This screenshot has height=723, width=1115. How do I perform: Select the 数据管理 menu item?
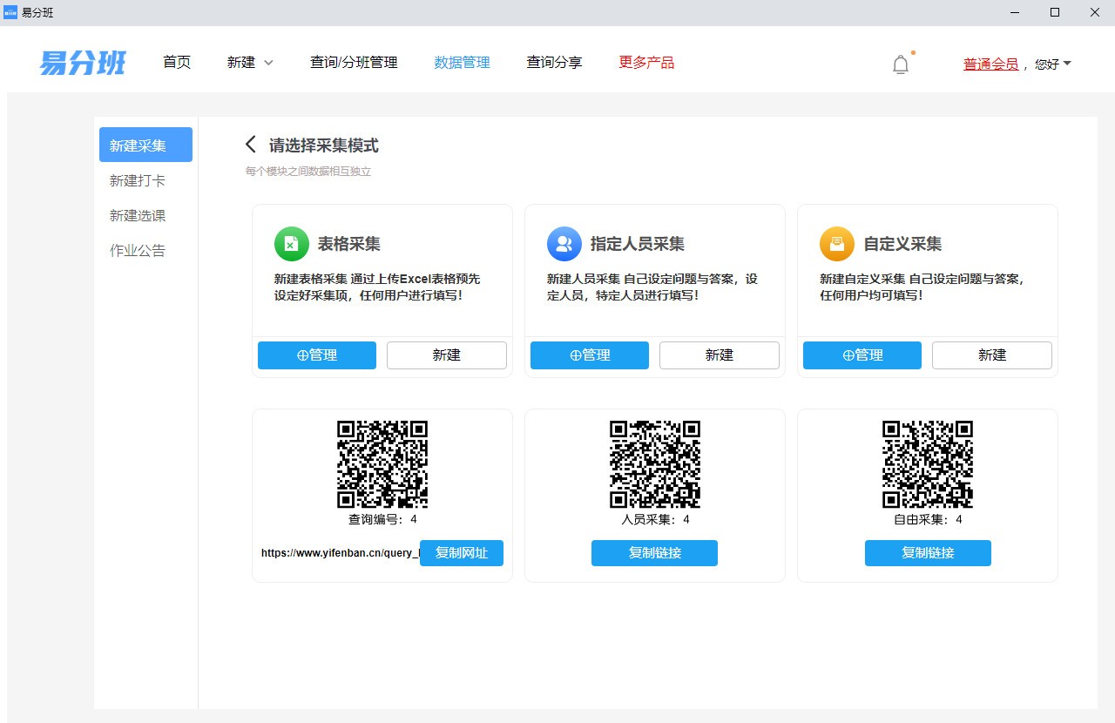(462, 63)
